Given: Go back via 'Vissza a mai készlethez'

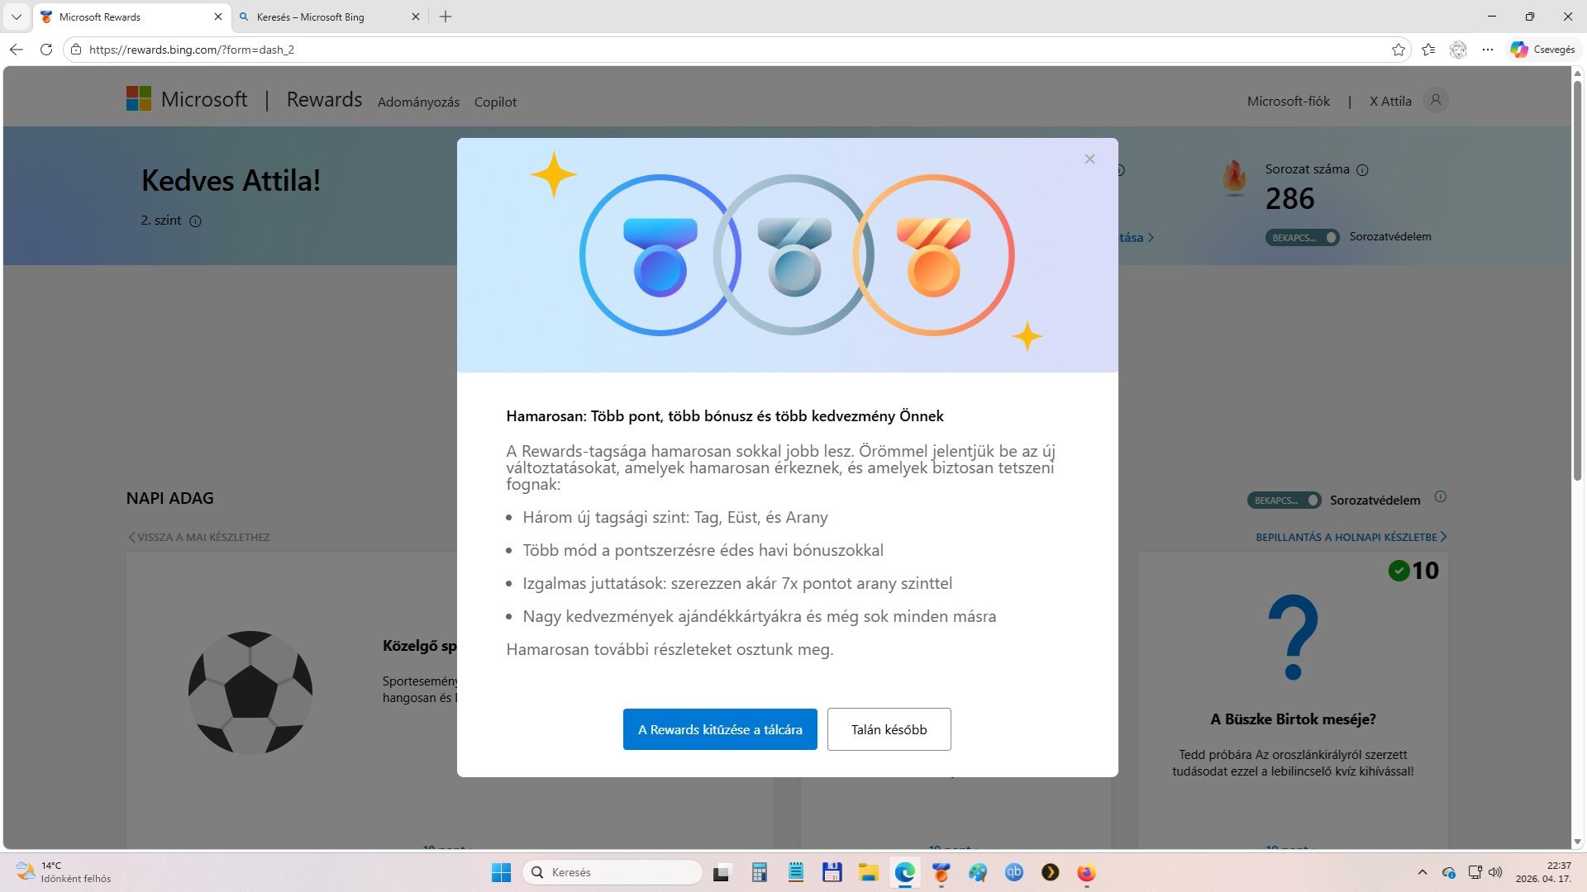Looking at the screenshot, I should coord(199,537).
